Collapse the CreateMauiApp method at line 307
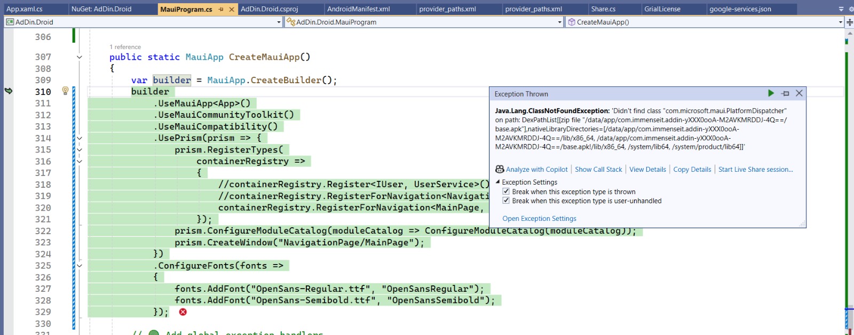This screenshot has width=854, height=335. click(80, 57)
